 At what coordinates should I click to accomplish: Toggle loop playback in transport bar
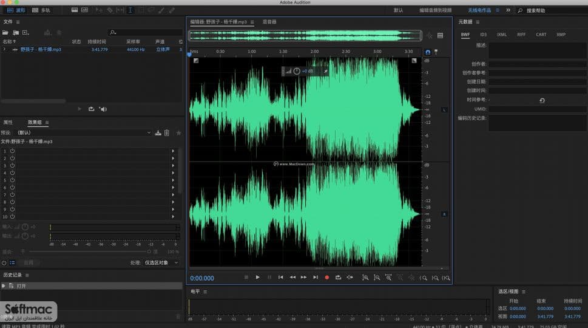click(x=338, y=278)
